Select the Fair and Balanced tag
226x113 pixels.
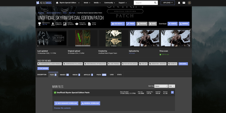[x=129, y=64]
